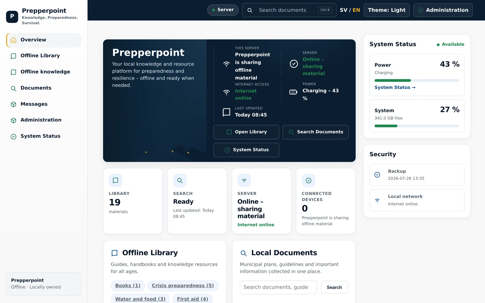Click the book icon on the Library card
Image resolution: width=485 pixels, height=303 pixels.
point(116,180)
